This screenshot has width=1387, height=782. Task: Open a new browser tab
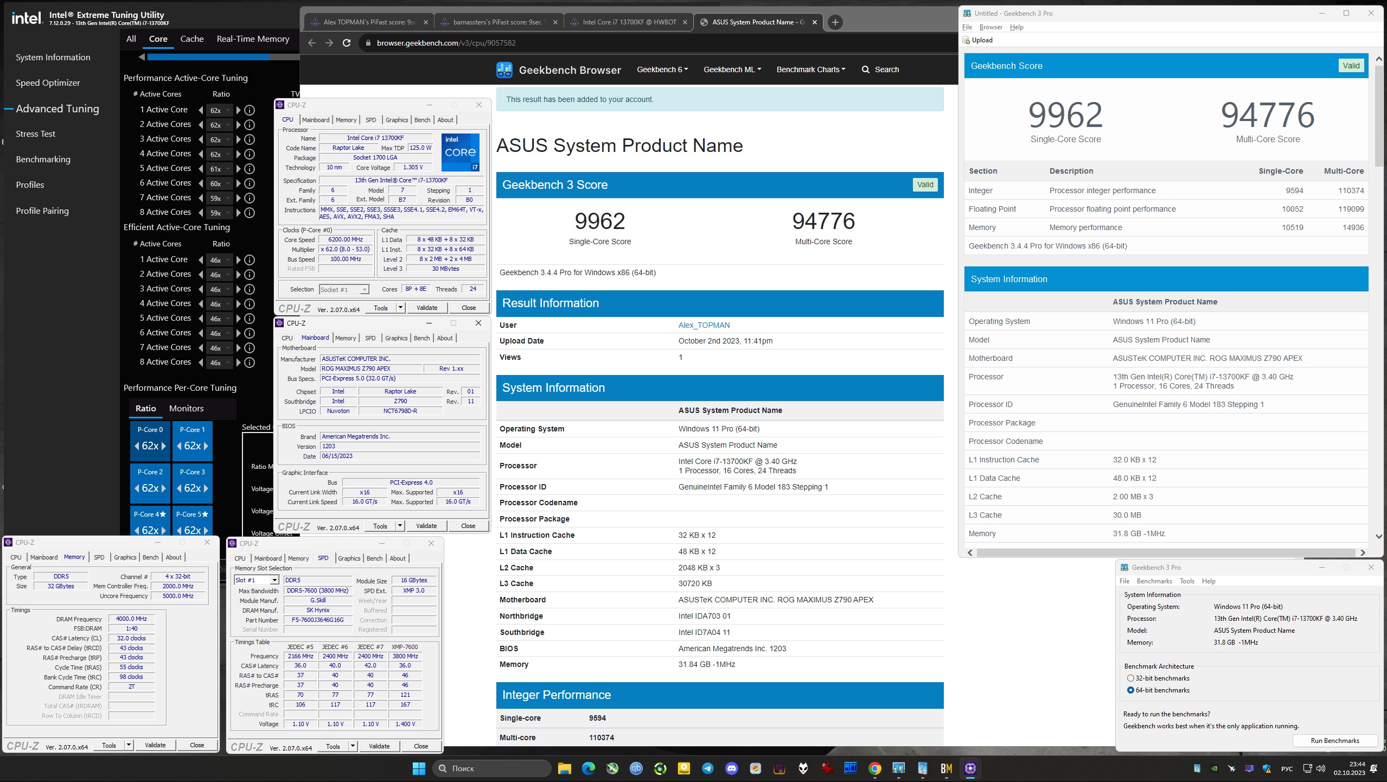click(835, 22)
